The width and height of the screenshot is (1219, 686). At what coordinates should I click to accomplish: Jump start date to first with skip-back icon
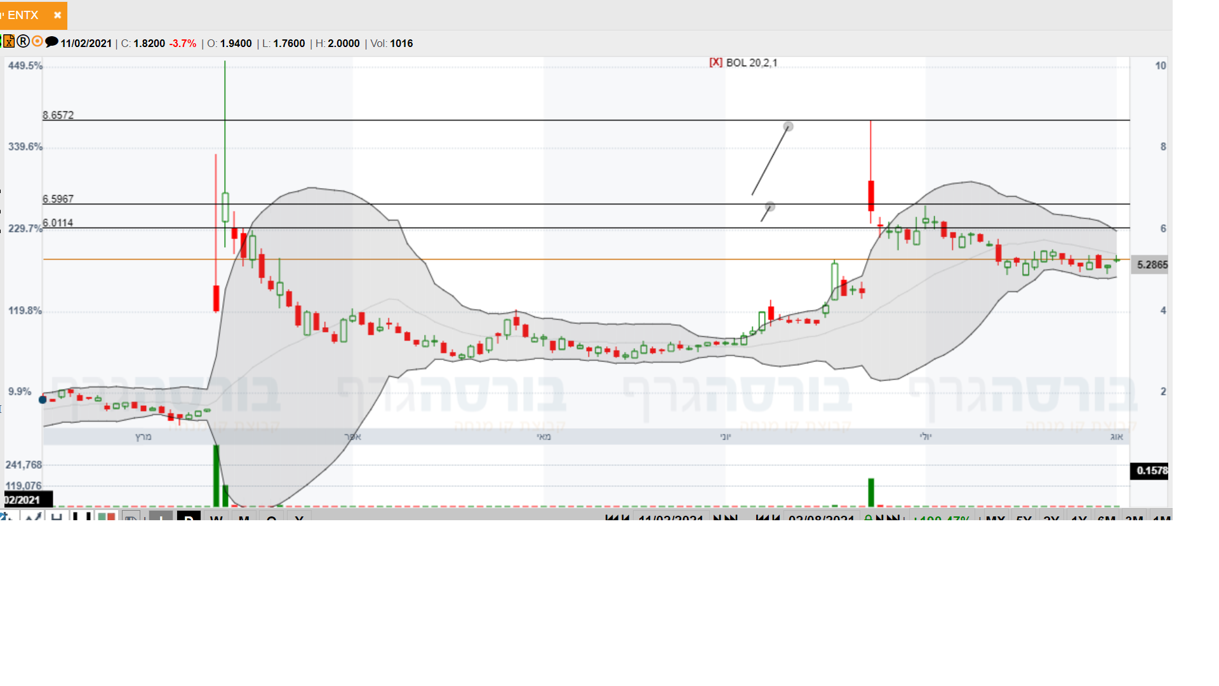(611, 518)
